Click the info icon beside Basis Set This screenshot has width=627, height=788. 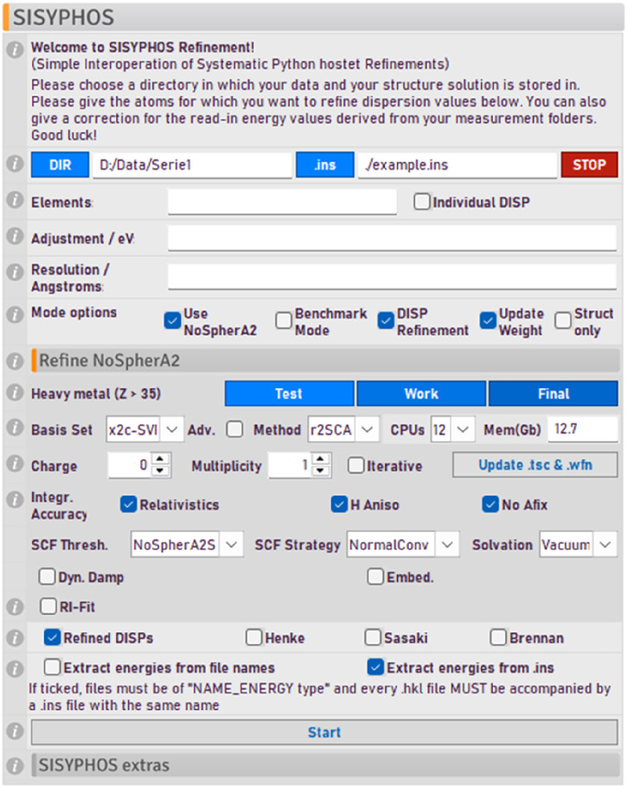(x=14, y=429)
